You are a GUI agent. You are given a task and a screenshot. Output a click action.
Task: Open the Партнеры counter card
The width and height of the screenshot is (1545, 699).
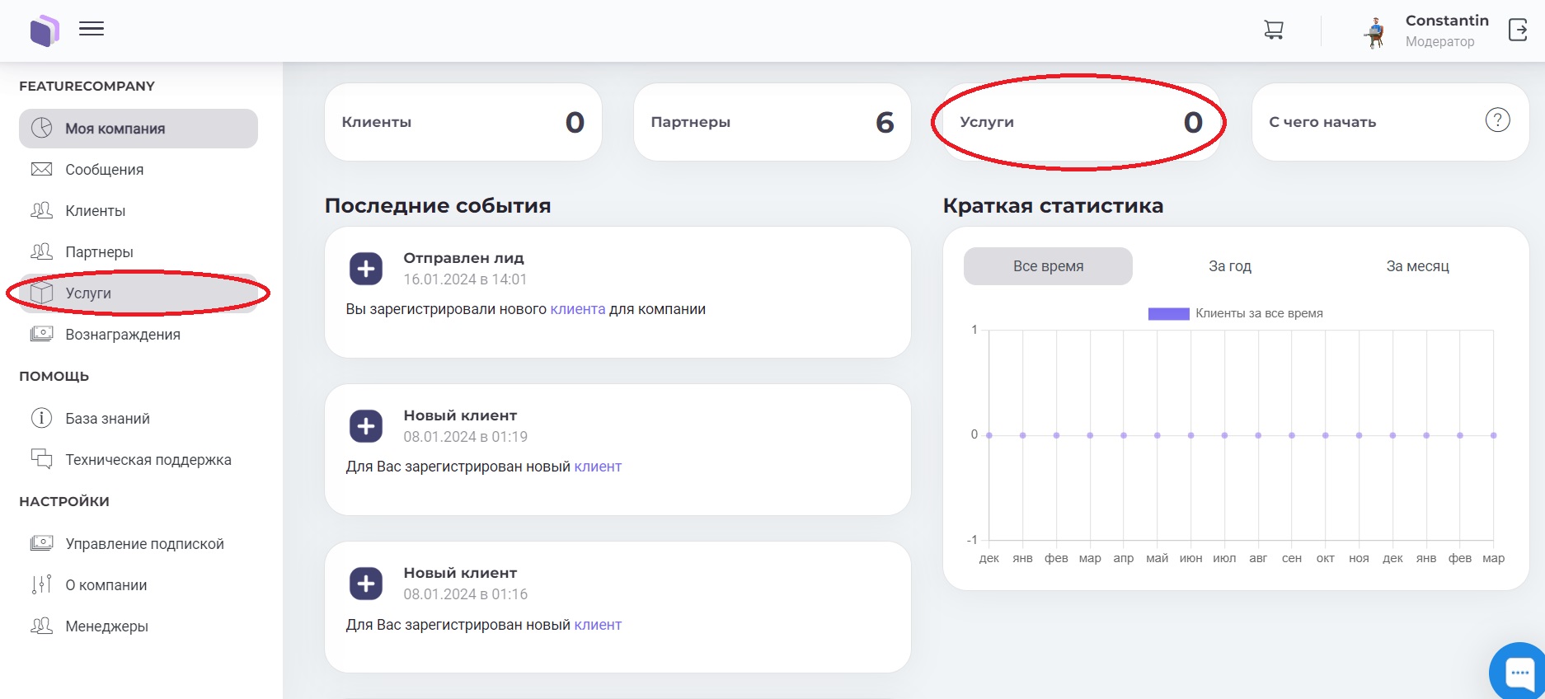(x=772, y=122)
